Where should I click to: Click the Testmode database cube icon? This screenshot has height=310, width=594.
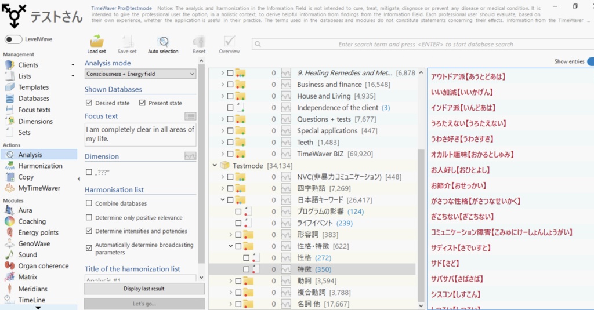click(224, 165)
